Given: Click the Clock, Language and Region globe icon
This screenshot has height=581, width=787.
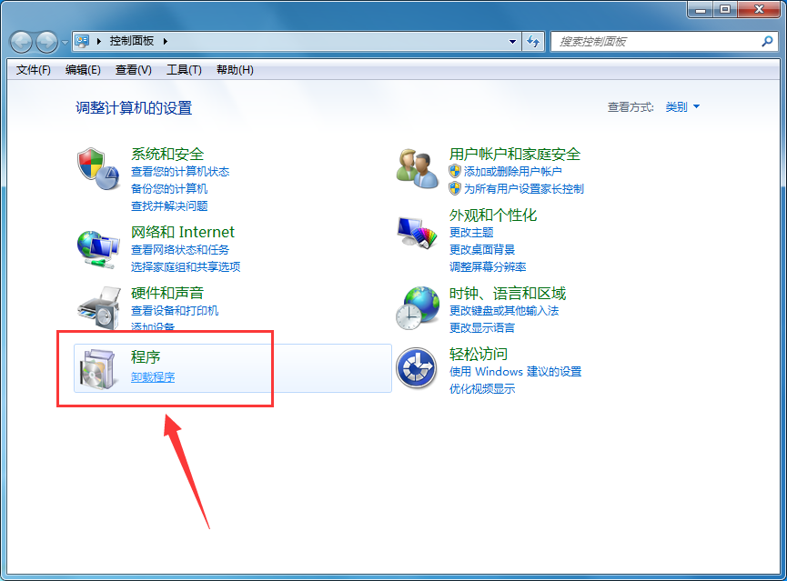Looking at the screenshot, I should [417, 307].
